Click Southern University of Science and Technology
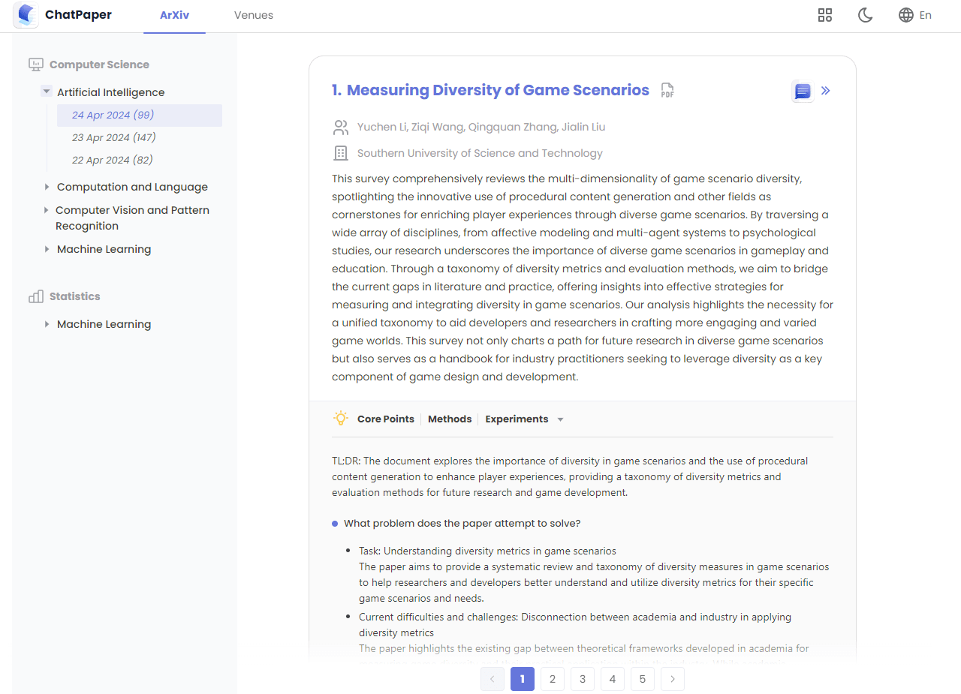961x694 pixels. pyautogui.click(x=480, y=153)
